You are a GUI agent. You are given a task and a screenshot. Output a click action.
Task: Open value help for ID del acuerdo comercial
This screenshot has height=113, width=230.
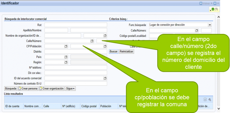point(105,78)
